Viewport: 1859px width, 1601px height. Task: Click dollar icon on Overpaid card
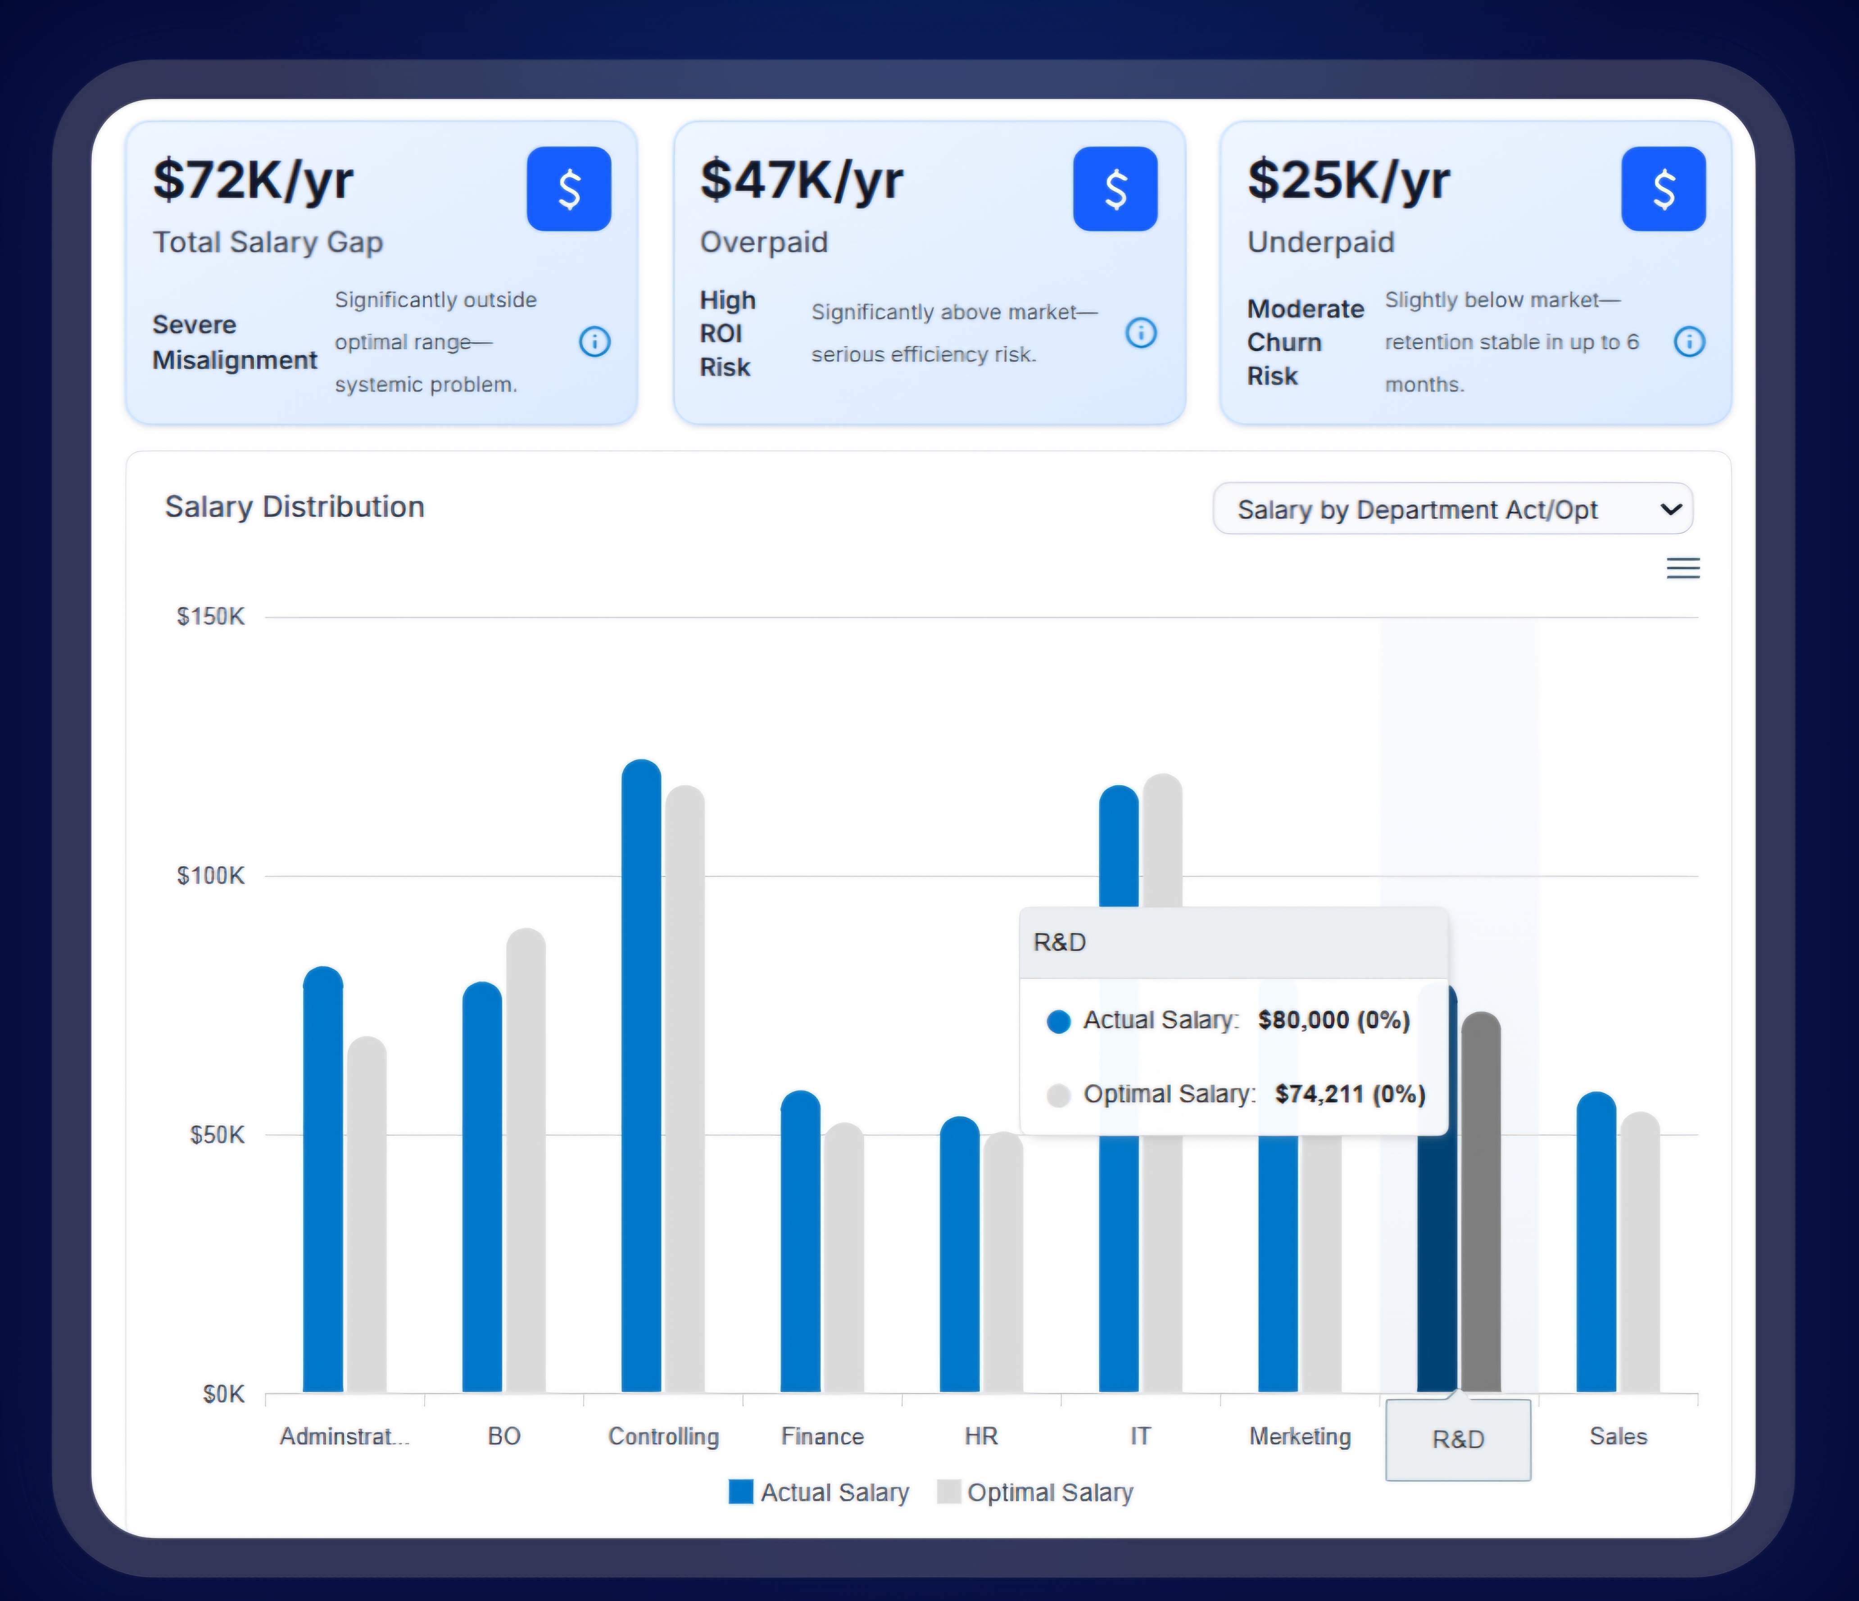(1114, 189)
